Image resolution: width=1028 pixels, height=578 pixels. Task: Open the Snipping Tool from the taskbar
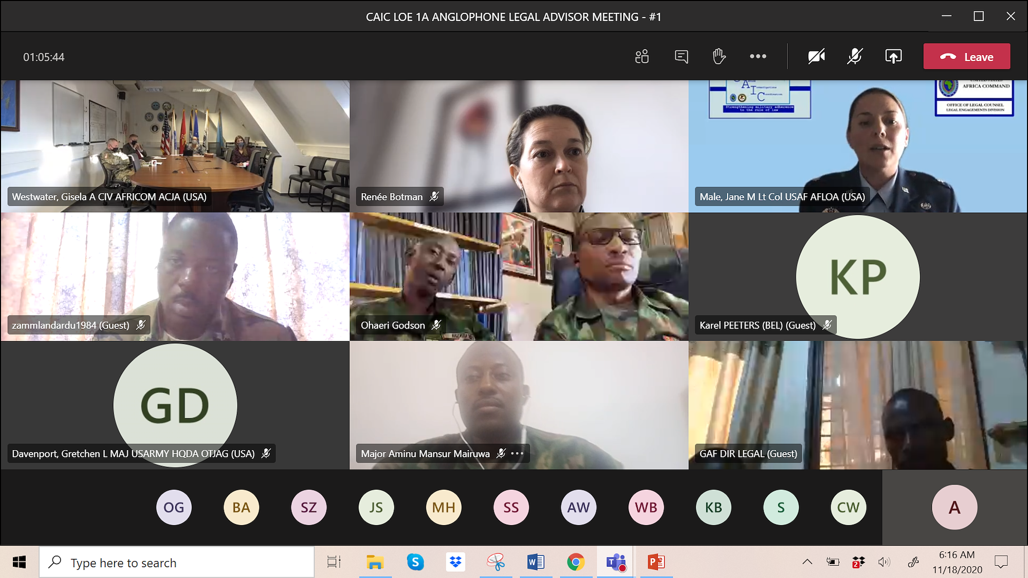(x=495, y=562)
